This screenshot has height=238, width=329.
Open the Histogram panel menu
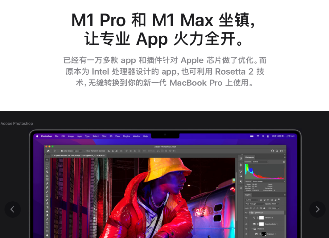(285, 157)
